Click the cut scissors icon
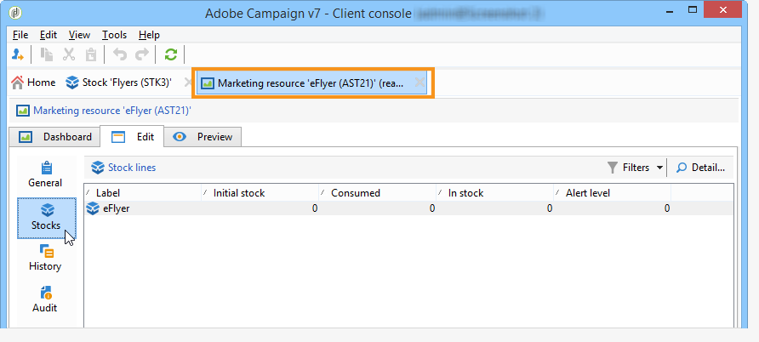 pos(69,54)
